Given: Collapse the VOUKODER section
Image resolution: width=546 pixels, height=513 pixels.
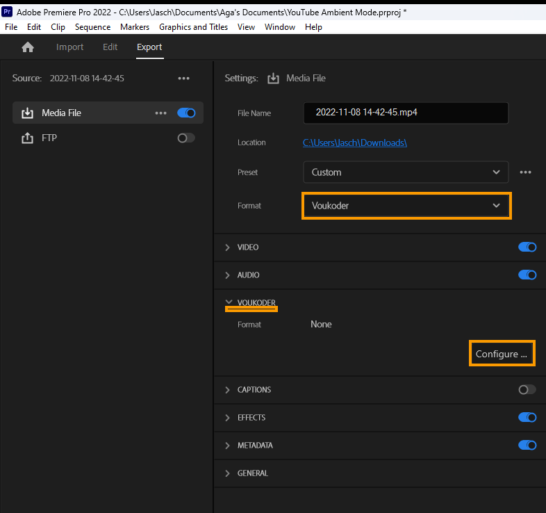Looking at the screenshot, I should click(229, 302).
